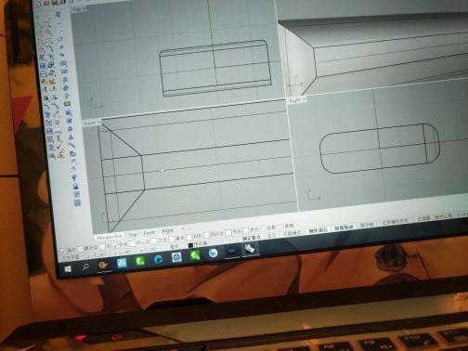The image size is (468, 351).
Task: Switch to the Perspective viewport tab
Action: [x=110, y=237]
